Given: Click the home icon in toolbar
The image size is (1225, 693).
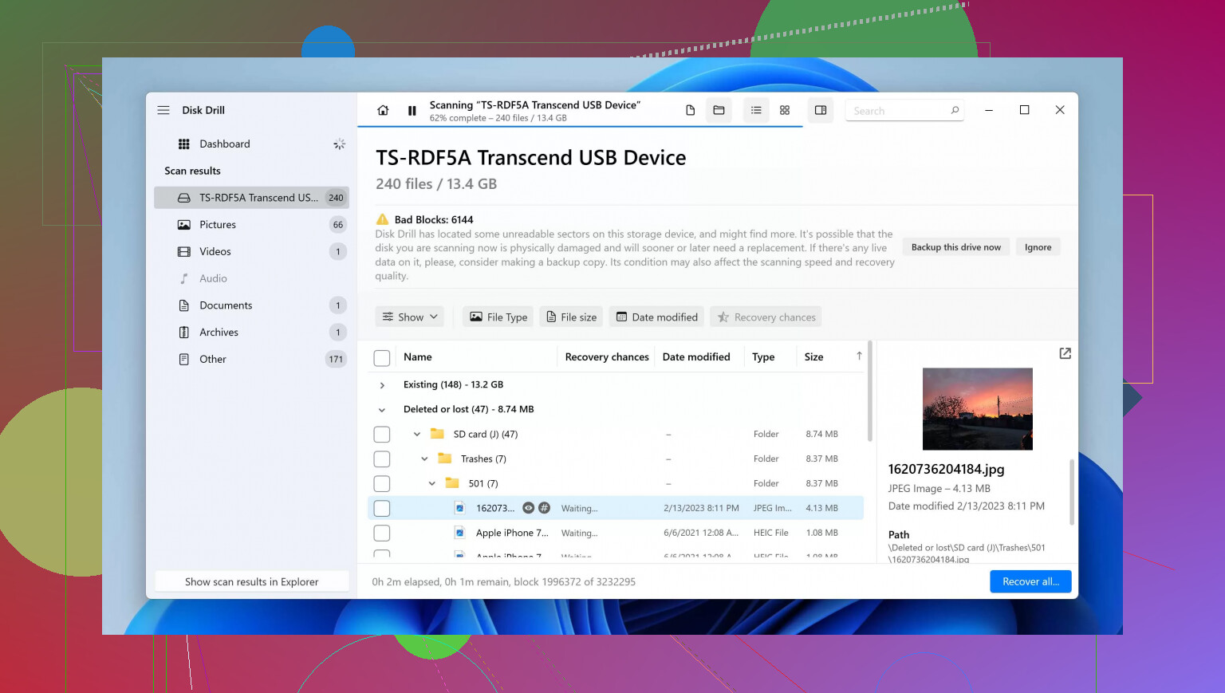Looking at the screenshot, I should [383, 111].
